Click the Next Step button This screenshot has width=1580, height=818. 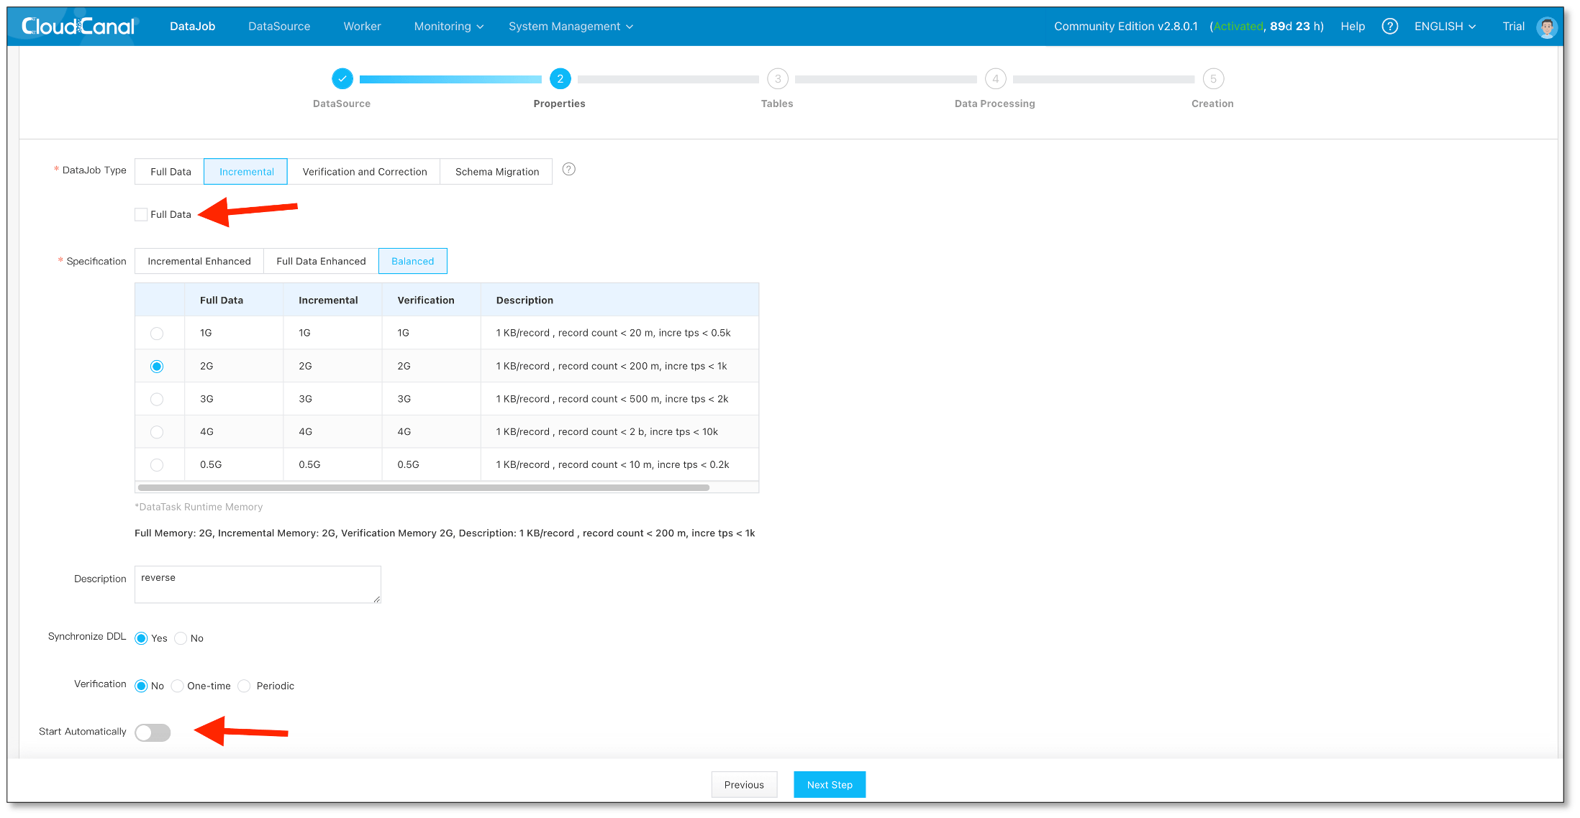(829, 785)
